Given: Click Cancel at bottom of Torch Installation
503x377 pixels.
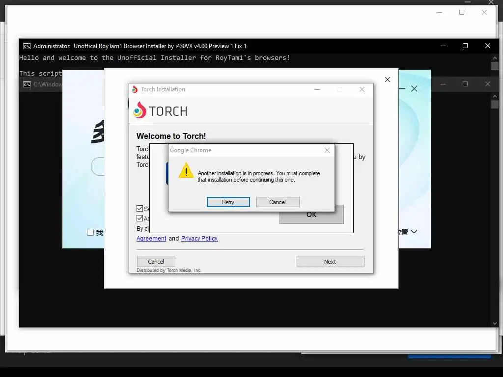Looking at the screenshot, I should [156, 262].
